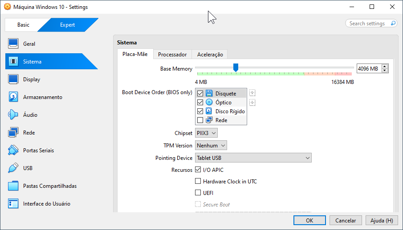The width and height of the screenshot is (403, 230).
Task: Move boot device up arrow
Action: click(x=252, y=93)
